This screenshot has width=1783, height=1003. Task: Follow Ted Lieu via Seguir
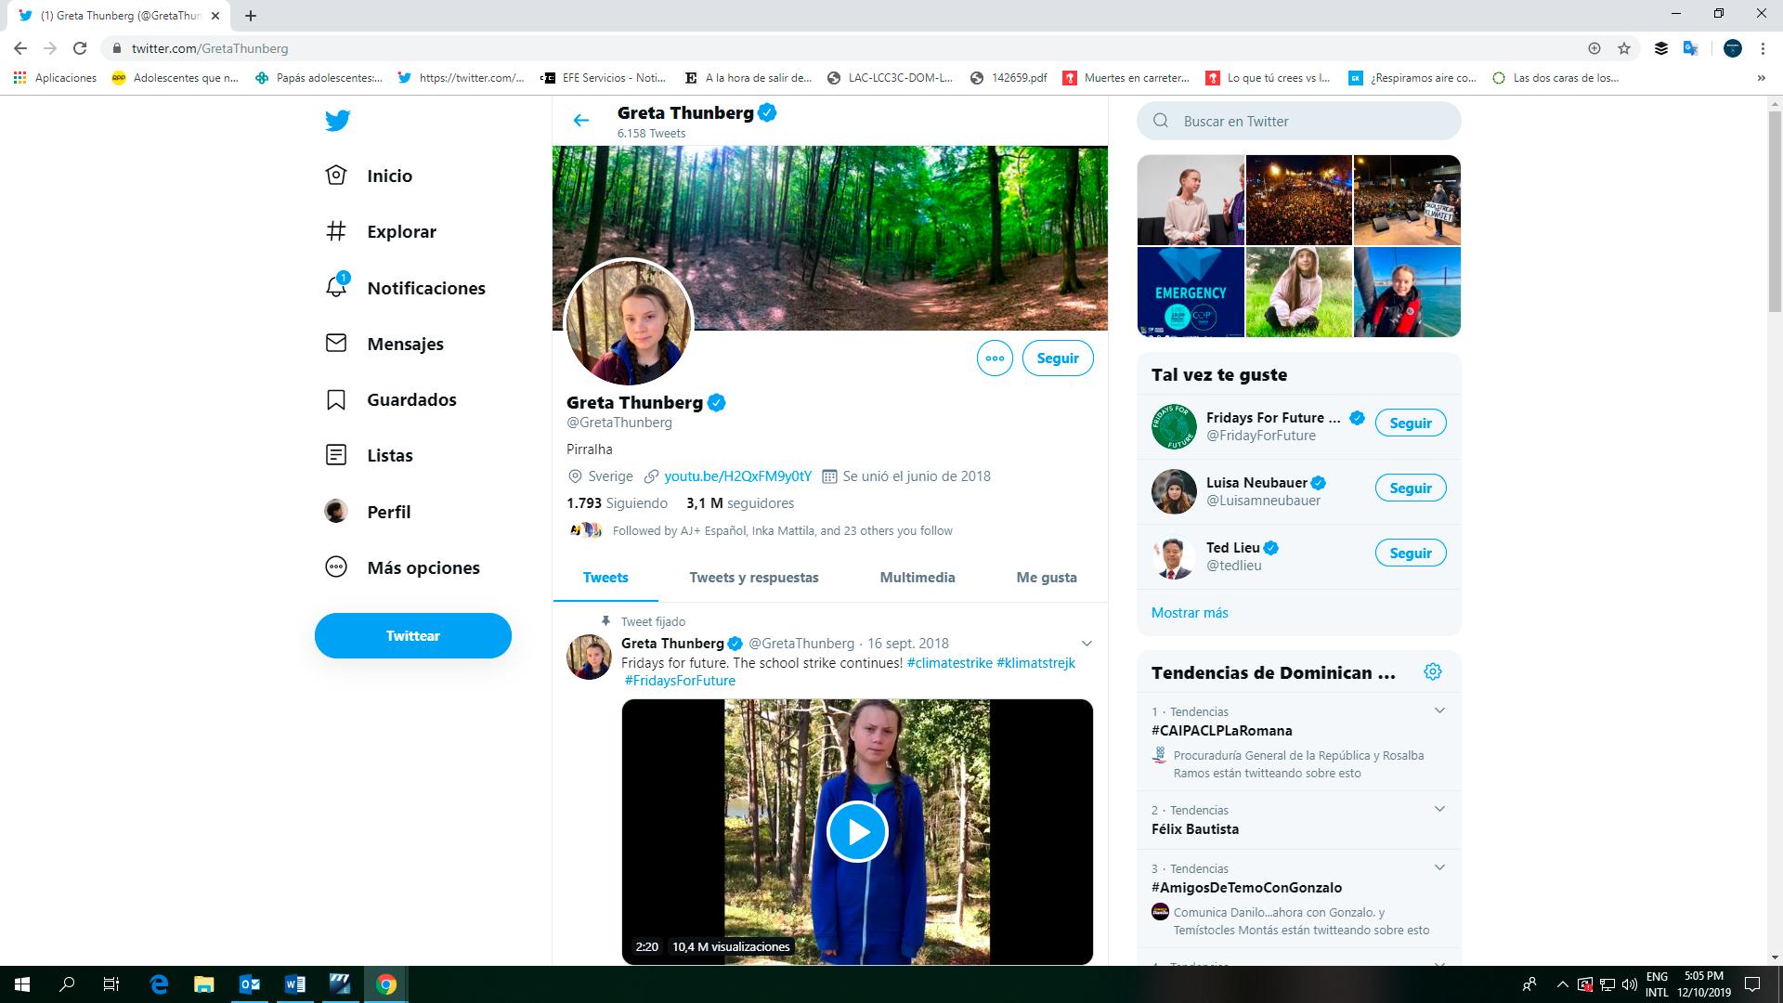pyautogui.click(x=1410, y=554)
